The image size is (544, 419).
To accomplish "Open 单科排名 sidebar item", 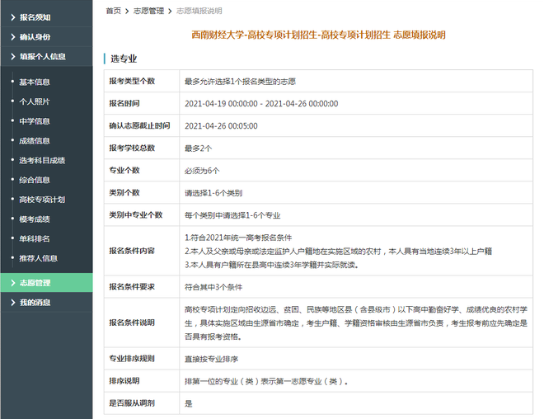I will point(35,239).
